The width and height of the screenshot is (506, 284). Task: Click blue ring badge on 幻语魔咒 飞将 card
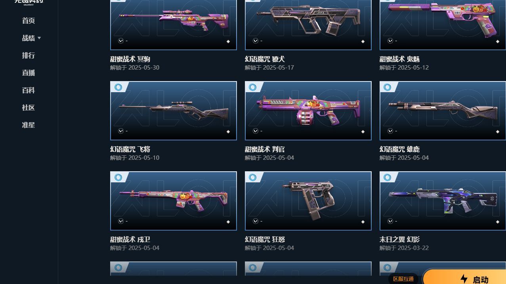[118, 87]
